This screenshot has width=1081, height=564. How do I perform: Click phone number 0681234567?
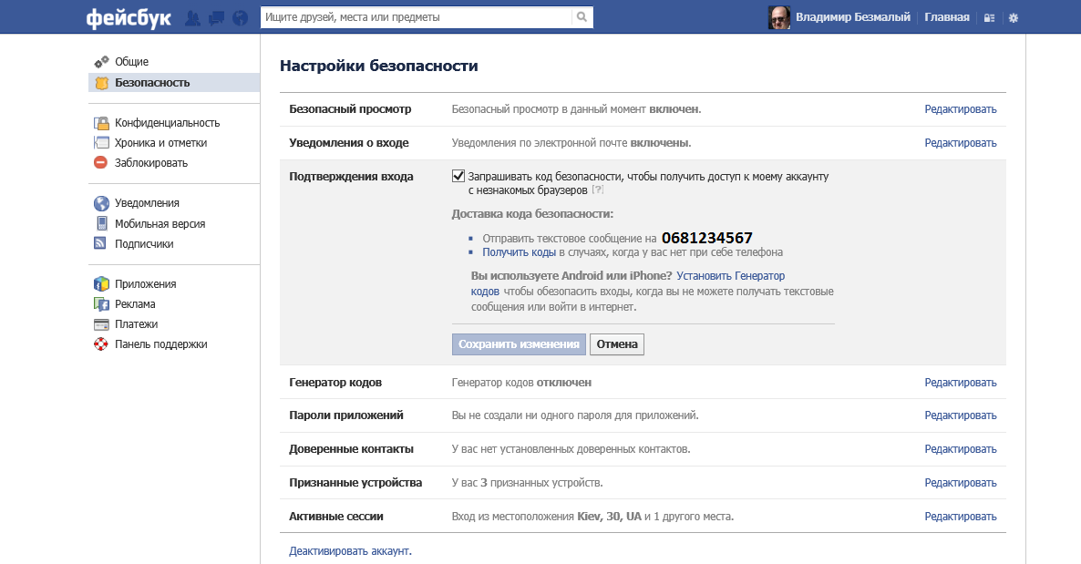coord(706,238)
